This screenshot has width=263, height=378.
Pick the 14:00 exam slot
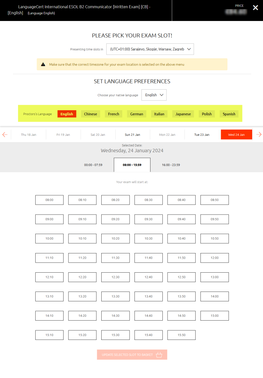[x=215, y=296]
